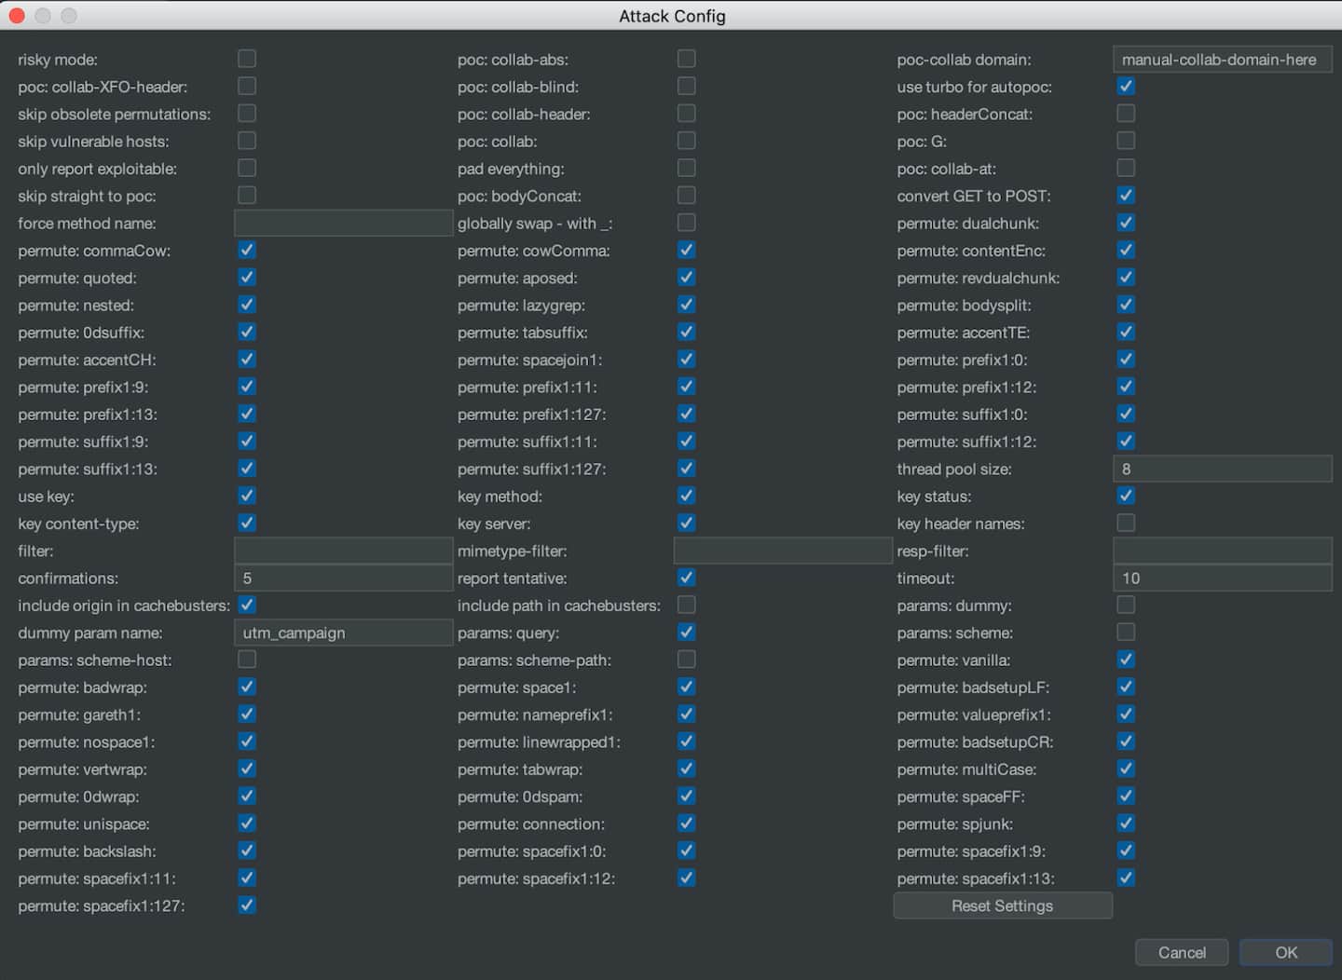Tick the skip vulnerable hosts checkbox
This screenshot has height=980, width=1342.
pyautogui.click(x=247, y=141)
